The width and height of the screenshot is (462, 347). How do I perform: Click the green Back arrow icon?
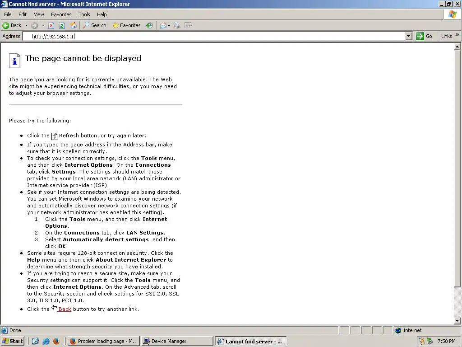click(x=5, y=25)
